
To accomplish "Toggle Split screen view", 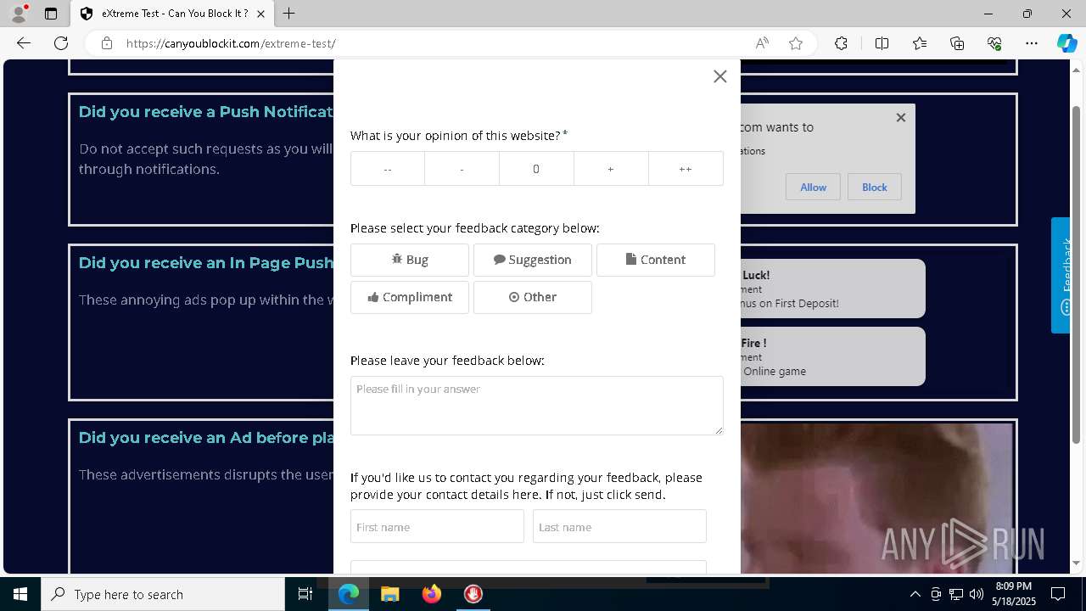I will click(x=882, y=43).
